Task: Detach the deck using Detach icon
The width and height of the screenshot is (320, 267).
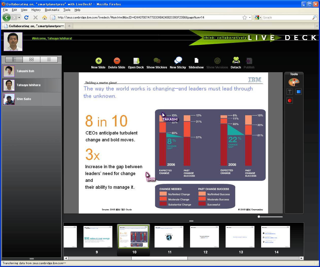Action: (236, 60)
